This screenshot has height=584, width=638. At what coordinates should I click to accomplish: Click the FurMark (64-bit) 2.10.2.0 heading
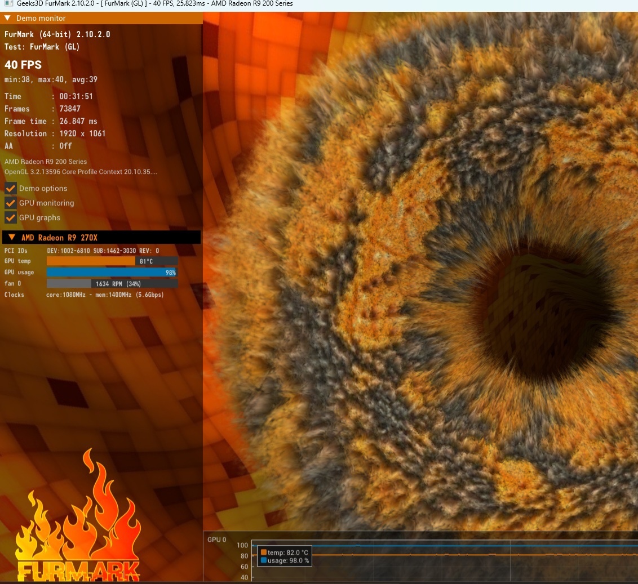57,34
